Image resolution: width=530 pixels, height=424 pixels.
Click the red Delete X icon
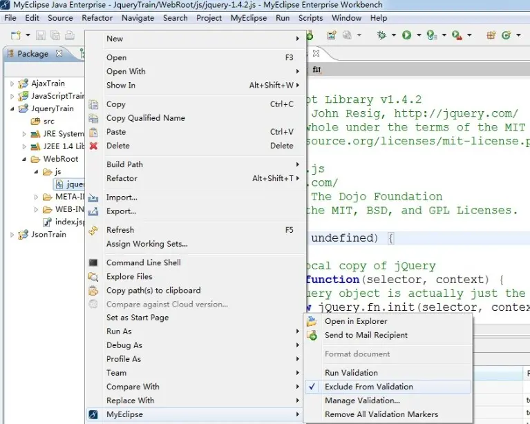click(93, 146)
